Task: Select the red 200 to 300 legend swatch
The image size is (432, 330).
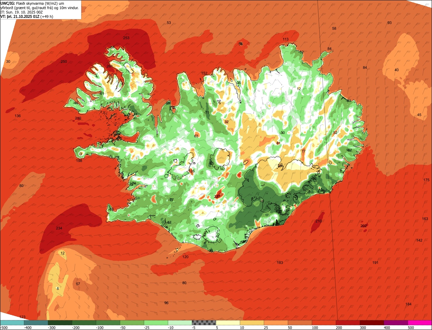Action: tap(348, 323)
